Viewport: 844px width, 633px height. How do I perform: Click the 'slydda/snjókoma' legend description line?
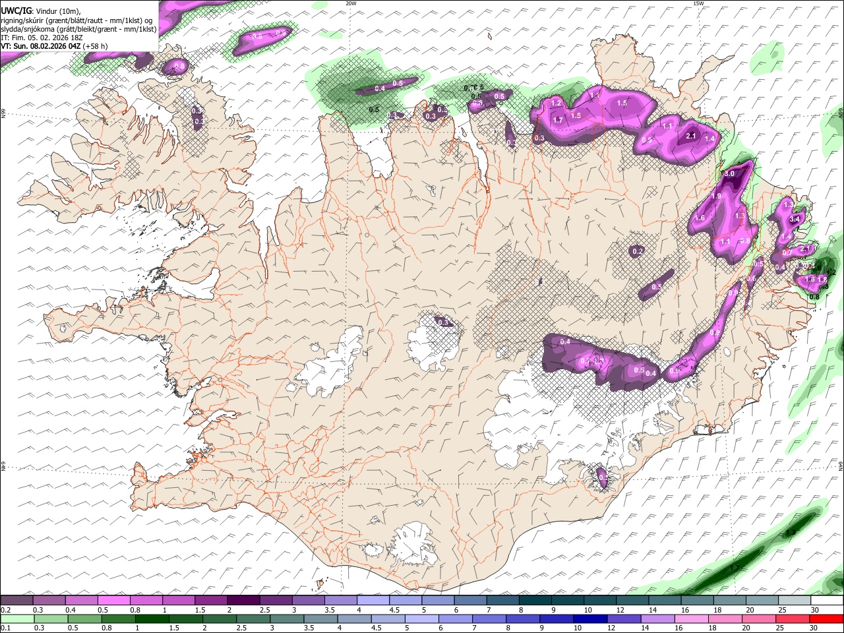tap(78, 29)
